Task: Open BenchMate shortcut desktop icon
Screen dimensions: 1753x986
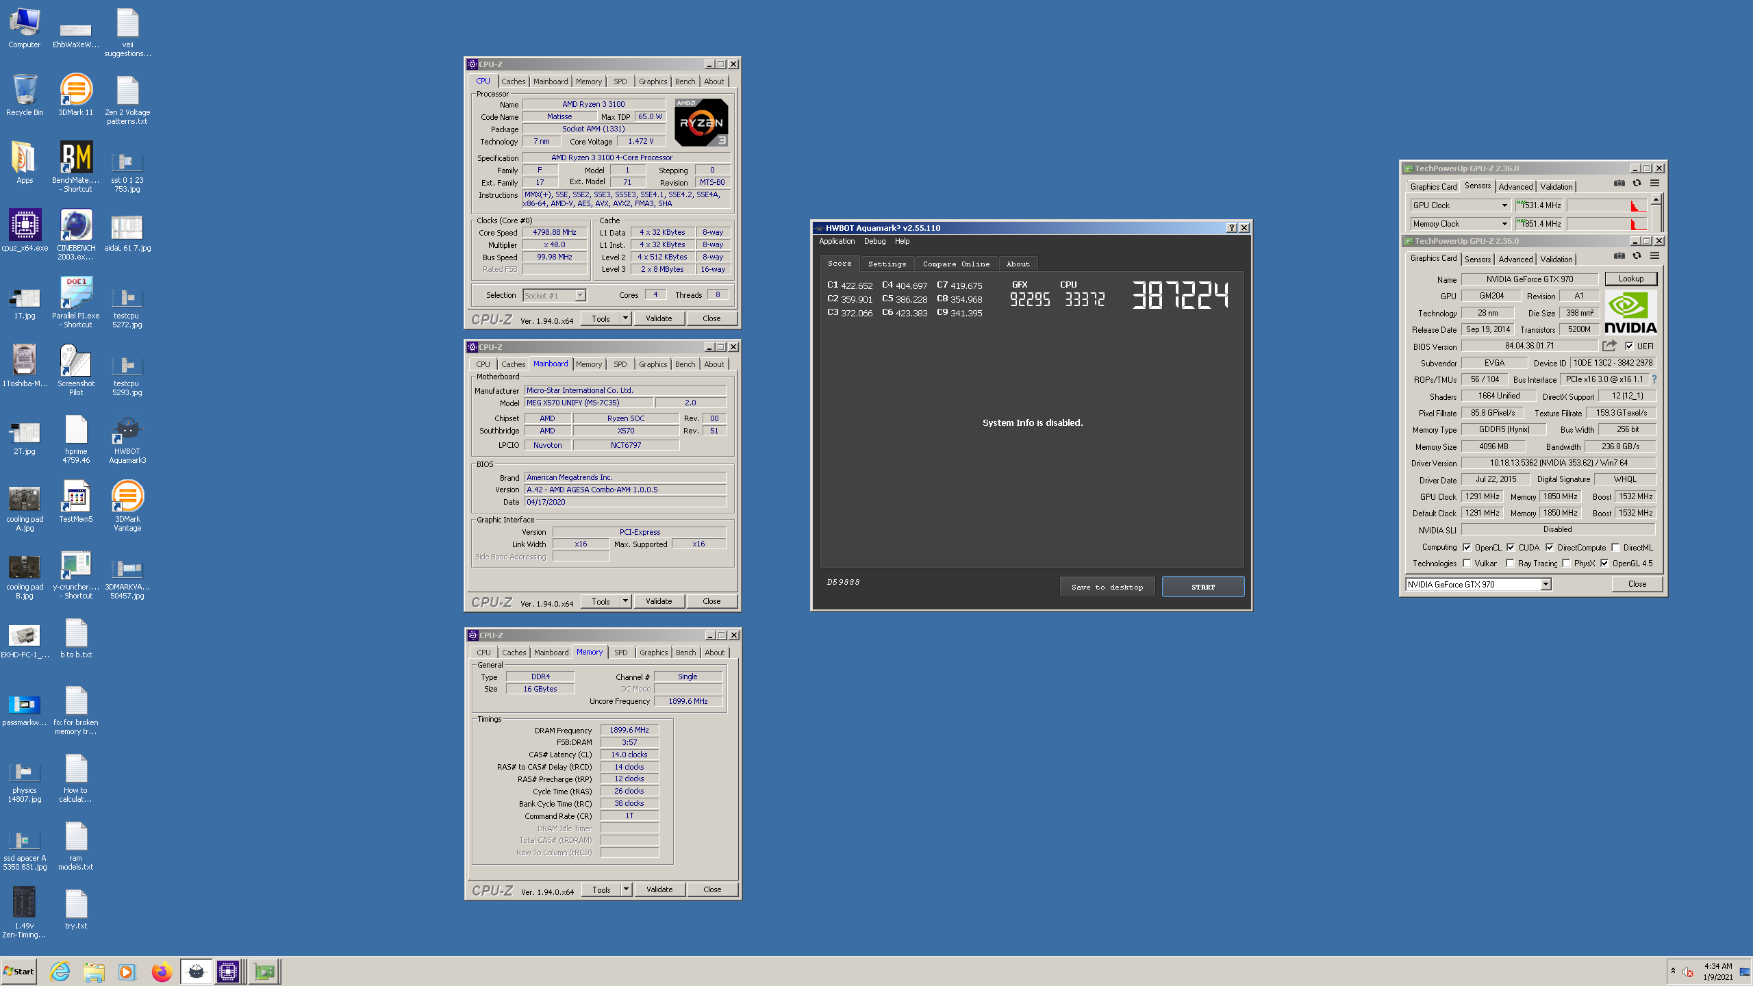Action: (75, 167)
